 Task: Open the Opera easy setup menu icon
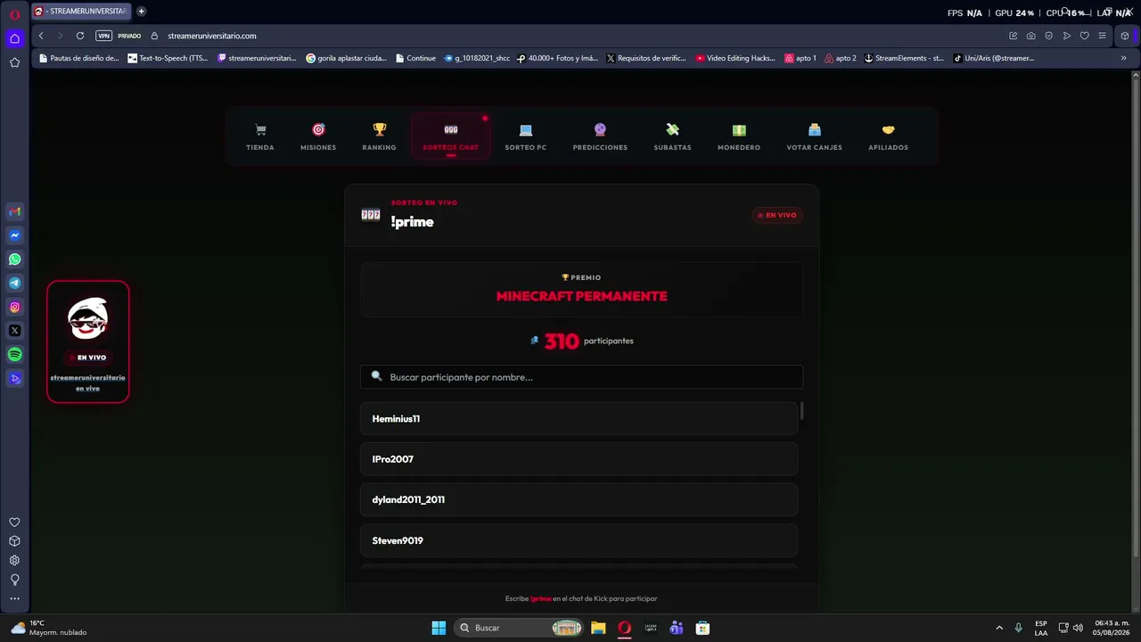point(1102,36)
